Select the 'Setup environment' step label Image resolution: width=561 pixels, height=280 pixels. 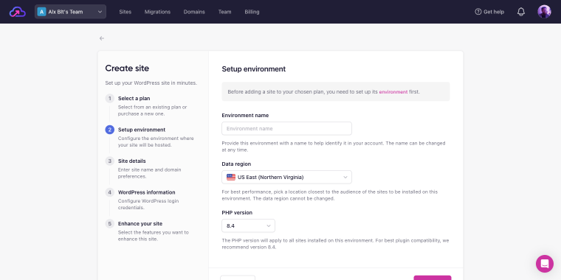142,130
